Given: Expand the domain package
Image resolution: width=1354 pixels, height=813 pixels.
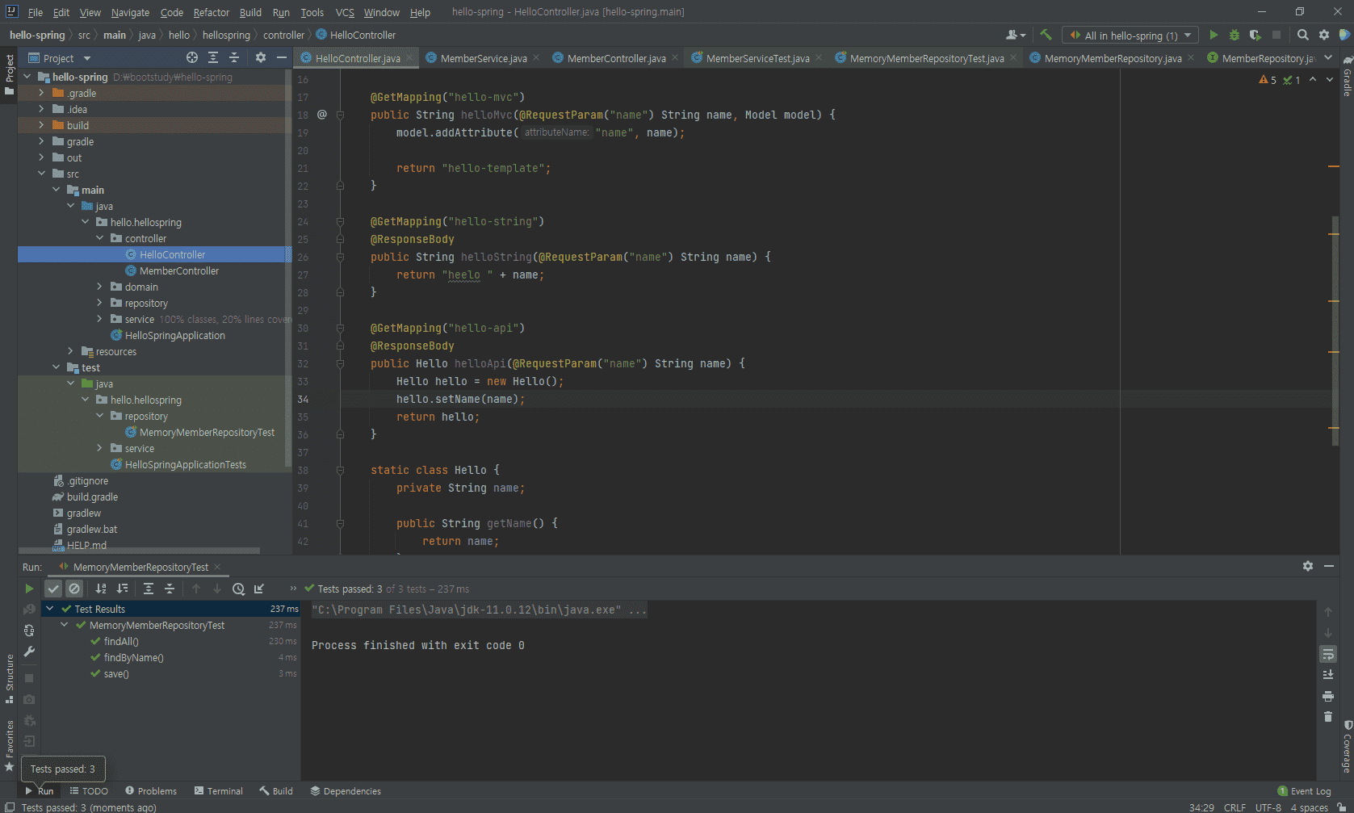Looking at the screenshot, I should [x=99, y=287].
